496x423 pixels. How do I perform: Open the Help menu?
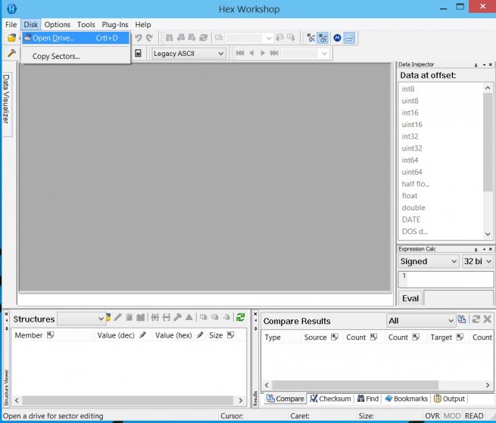pos(143,25)
